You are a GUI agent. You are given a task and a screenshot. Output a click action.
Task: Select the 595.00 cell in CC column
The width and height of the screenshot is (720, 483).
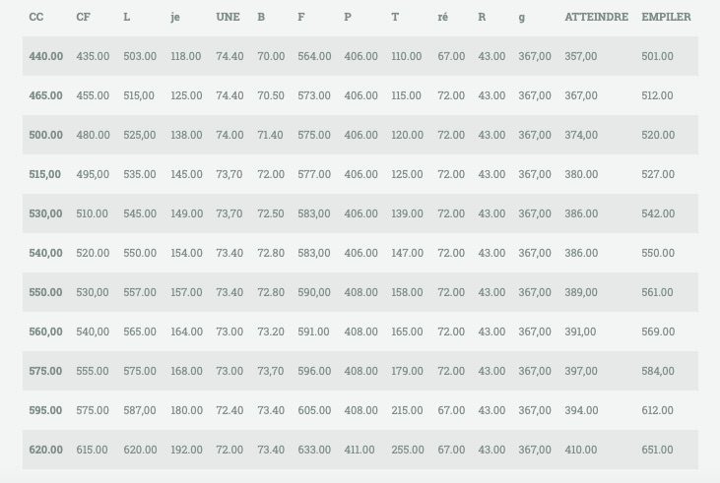tap(46, 410)
